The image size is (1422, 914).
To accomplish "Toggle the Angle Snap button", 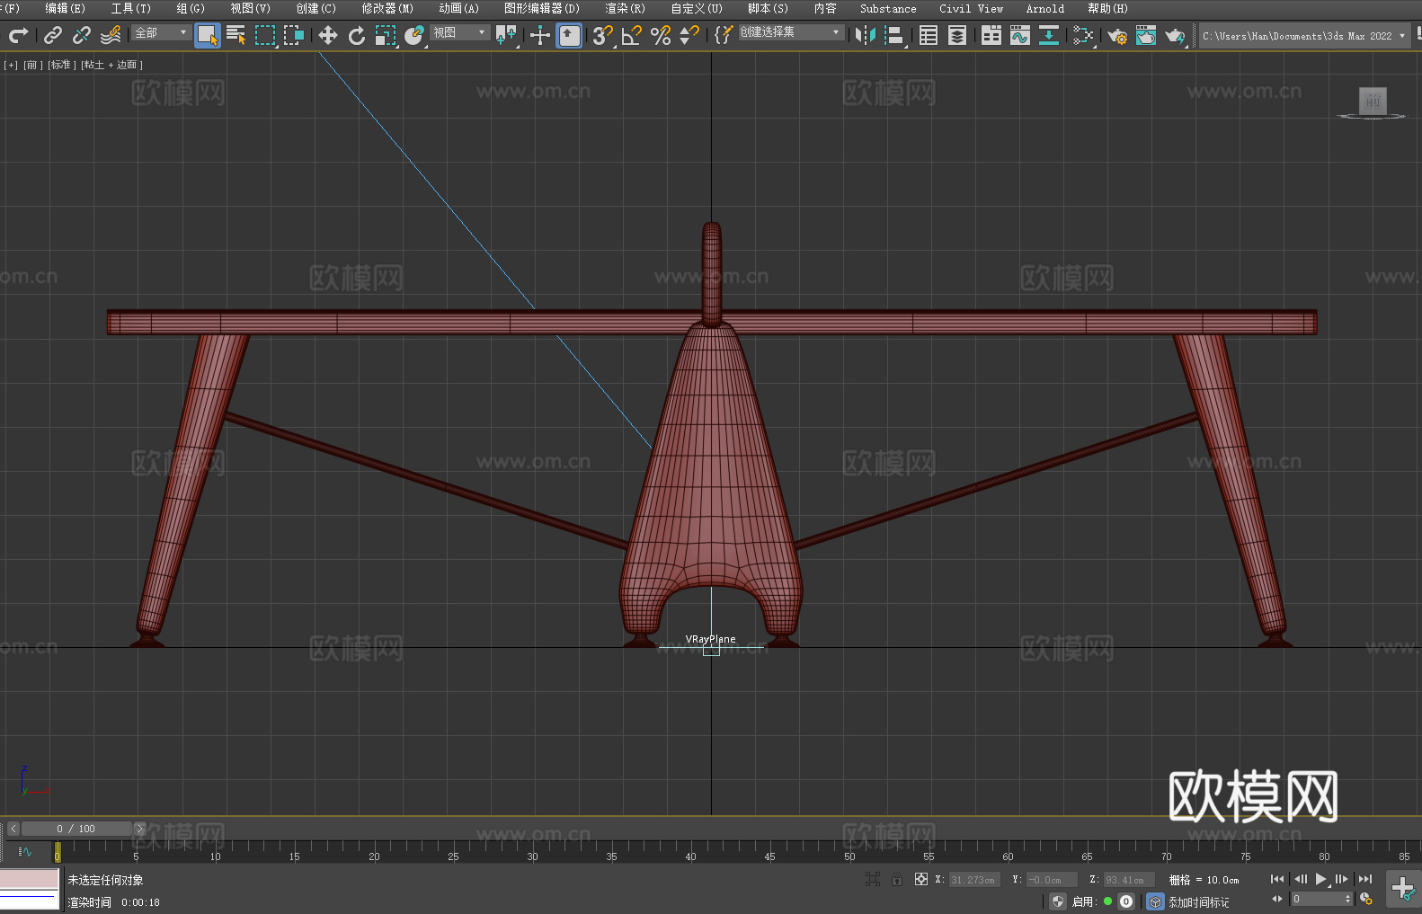I will click(x=632, y=35).
